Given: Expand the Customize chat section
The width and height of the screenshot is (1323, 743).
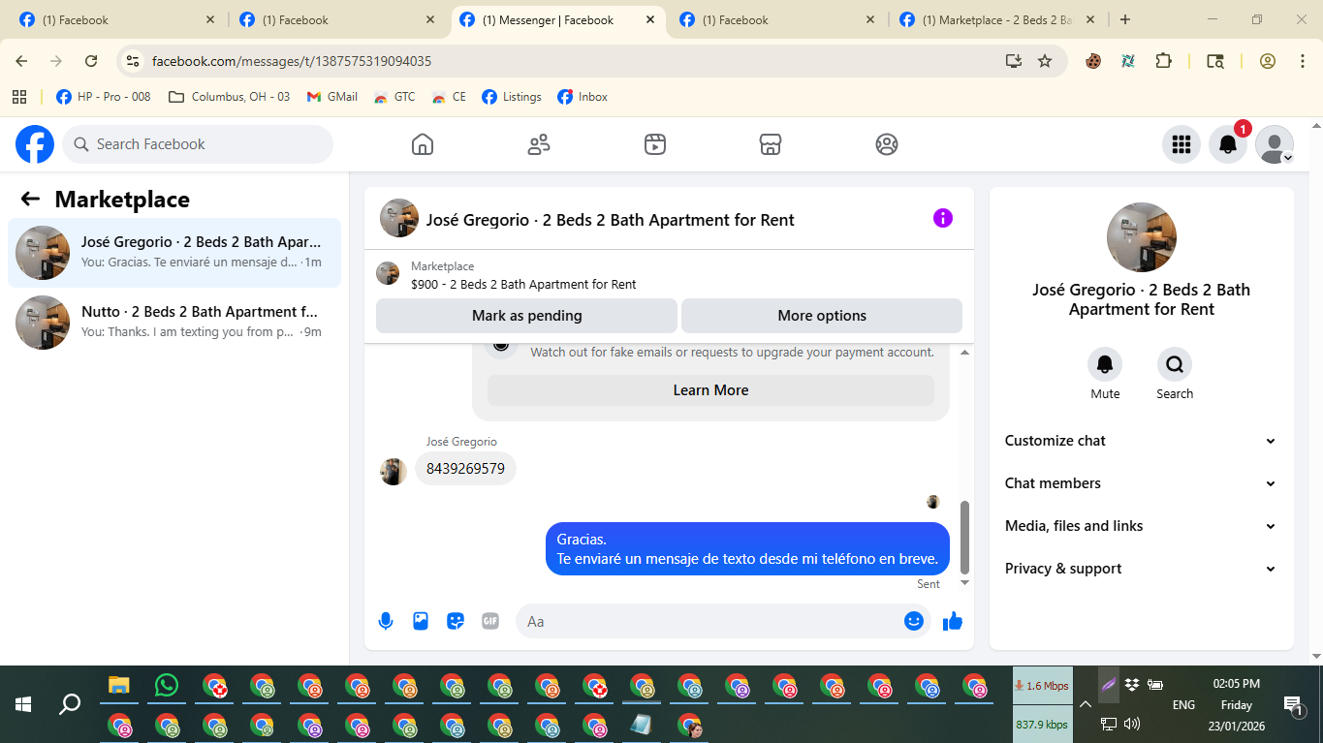Looking at the screenshot, I should [x=1142, y=441].
